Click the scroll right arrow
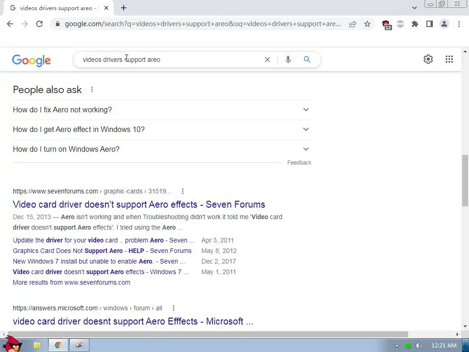Viewport: 469px width, 352px height. [x=458, y=334]
